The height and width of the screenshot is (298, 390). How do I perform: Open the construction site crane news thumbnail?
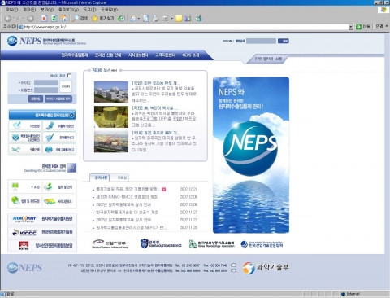[x=111, y=142]
